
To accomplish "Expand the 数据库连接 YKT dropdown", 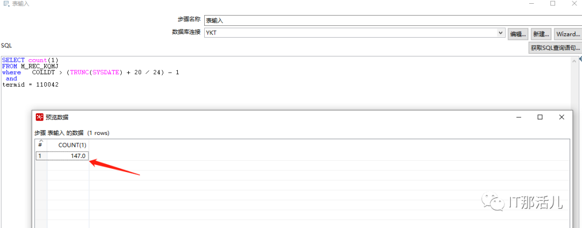I will [x=501, y=33].
